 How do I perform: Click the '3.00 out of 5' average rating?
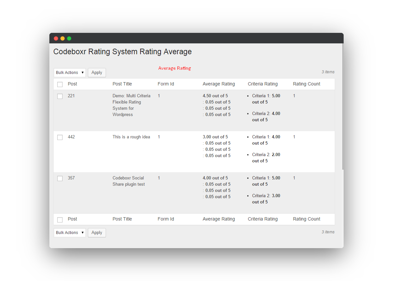coord(215,137)
